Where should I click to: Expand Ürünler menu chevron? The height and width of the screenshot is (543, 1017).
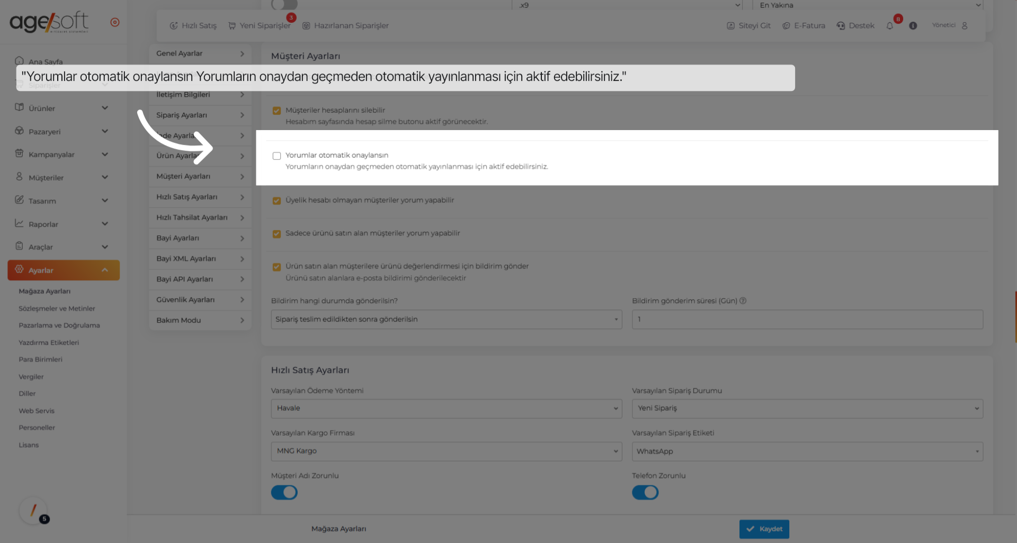[x=105, y=108]
